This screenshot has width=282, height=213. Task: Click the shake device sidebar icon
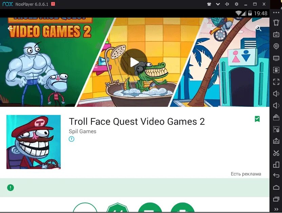click(276, 23)
